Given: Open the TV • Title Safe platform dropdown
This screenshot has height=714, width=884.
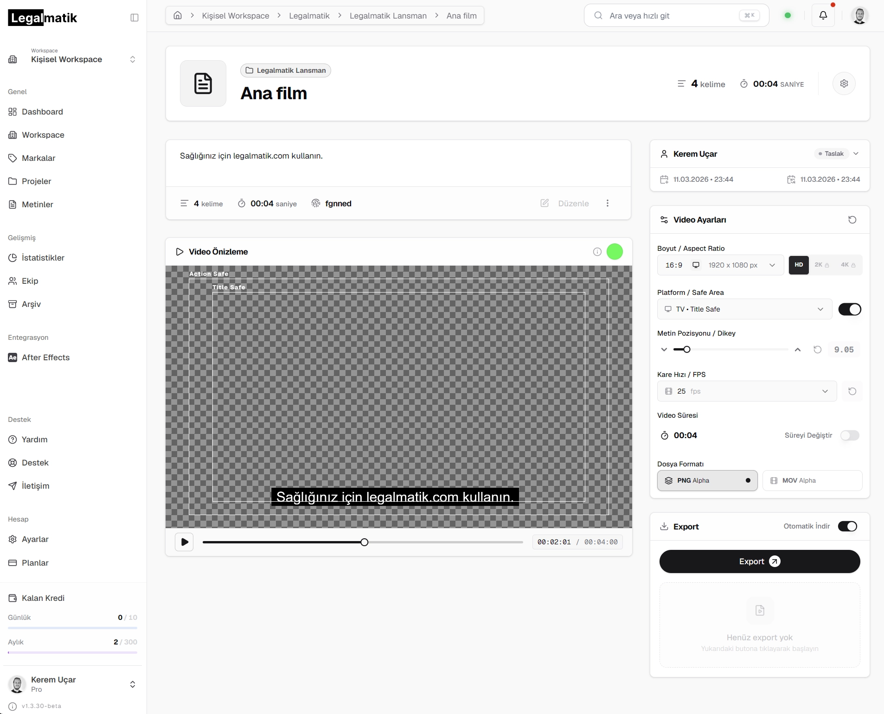Looking at the screenshot, I should click(744, 309).
